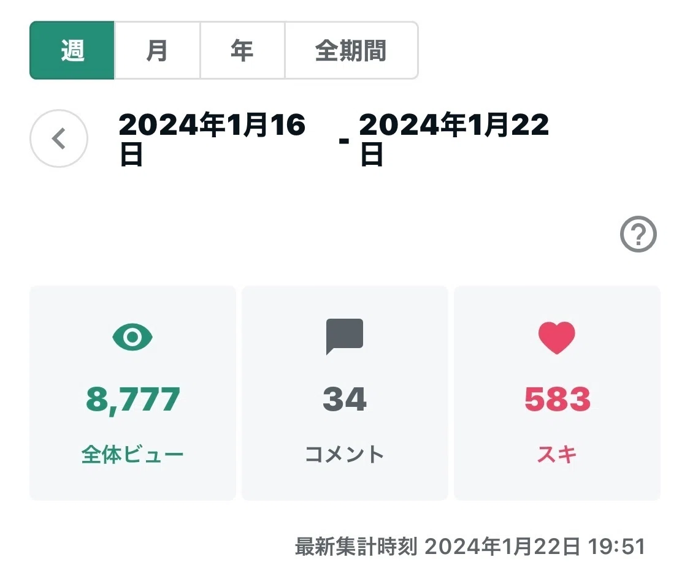Switch to the 年 period tab
The width and height of the screenshot is (690, 573).
(242, 50)
